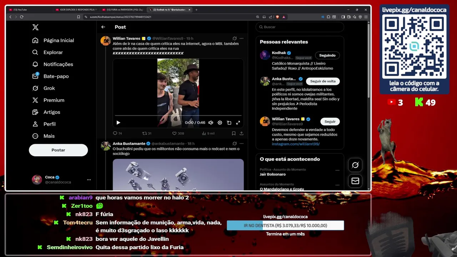This screenshot has width=457, height=257.
Task: Open more options on Willian Tavares post
Action: pyautogui.click(x=241, y=38)
